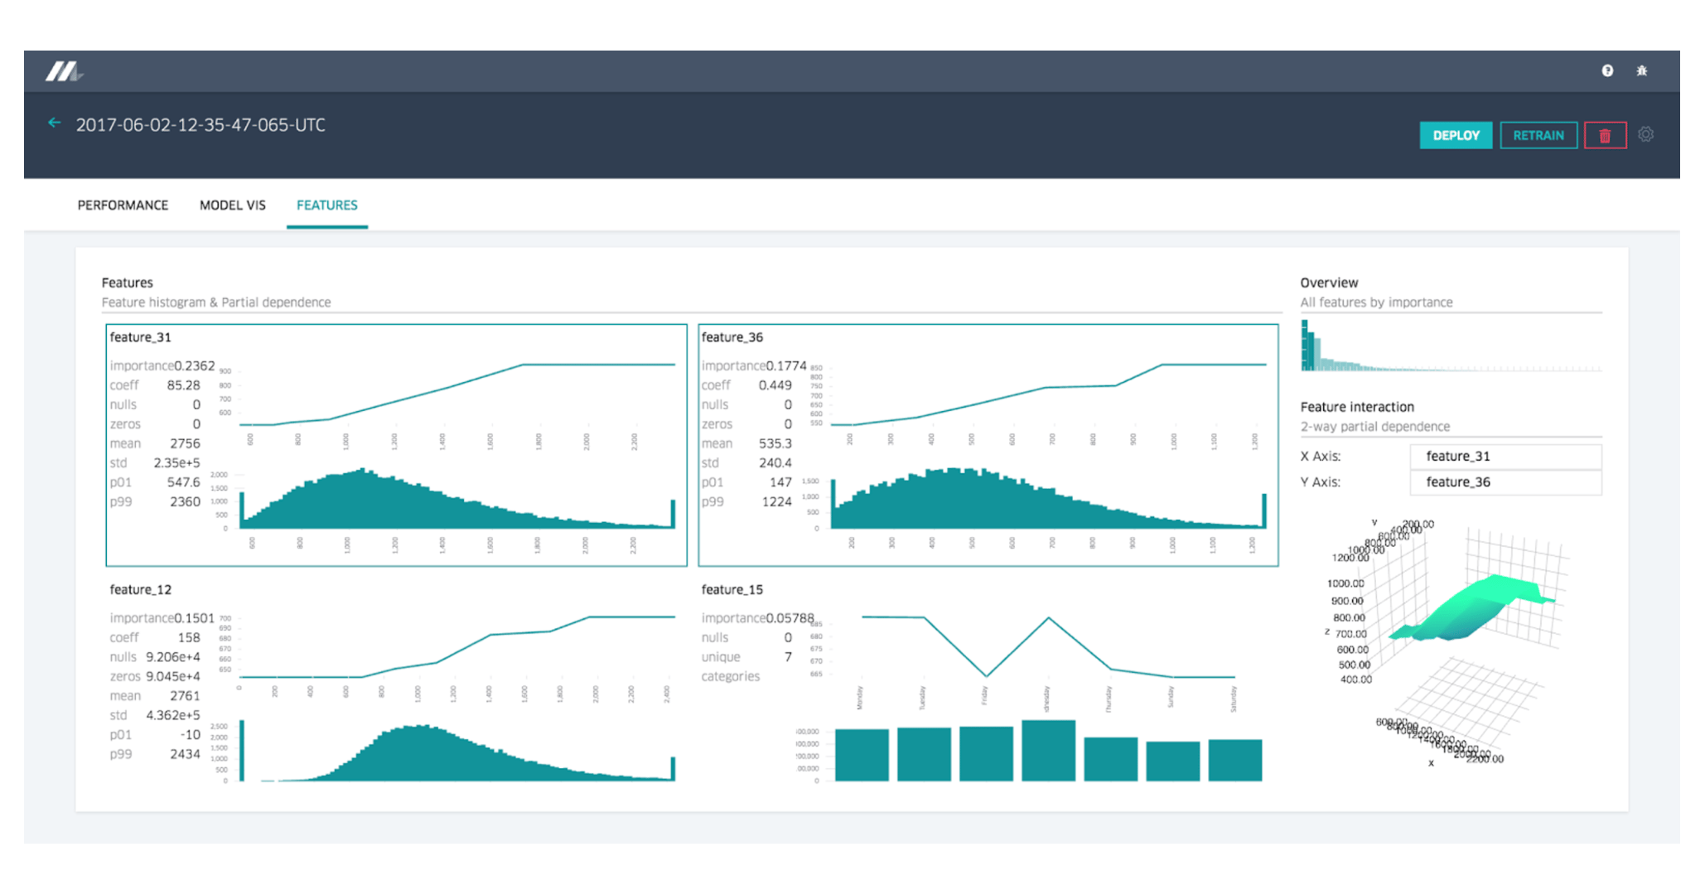Click the model timestamp title in the header

pos(199,124)
